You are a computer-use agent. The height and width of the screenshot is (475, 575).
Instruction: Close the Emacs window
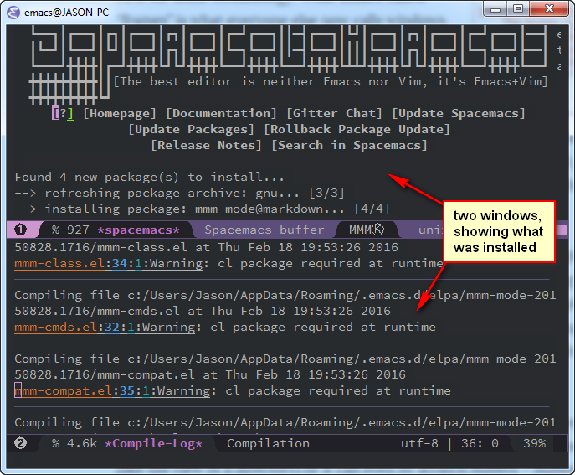(x=549, y=9)
